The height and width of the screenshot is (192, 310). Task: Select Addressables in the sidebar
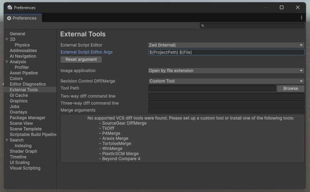[23, 51]
